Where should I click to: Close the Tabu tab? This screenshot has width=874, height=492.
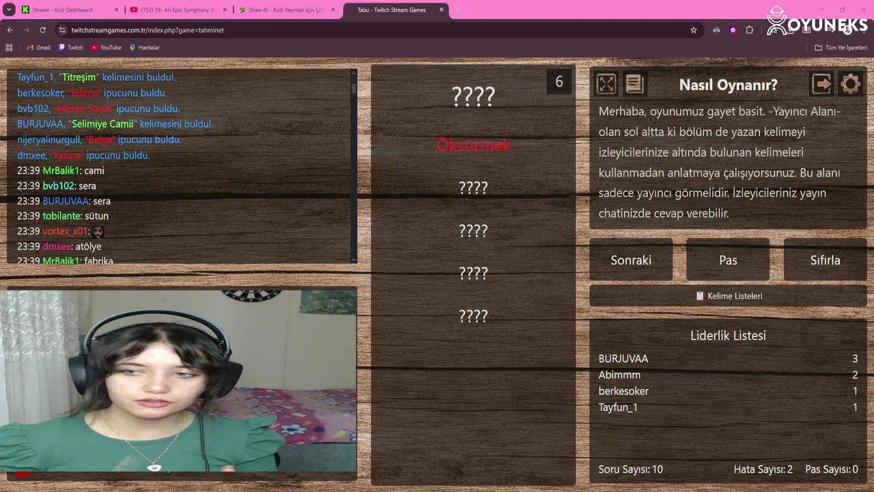coord(441,10)
